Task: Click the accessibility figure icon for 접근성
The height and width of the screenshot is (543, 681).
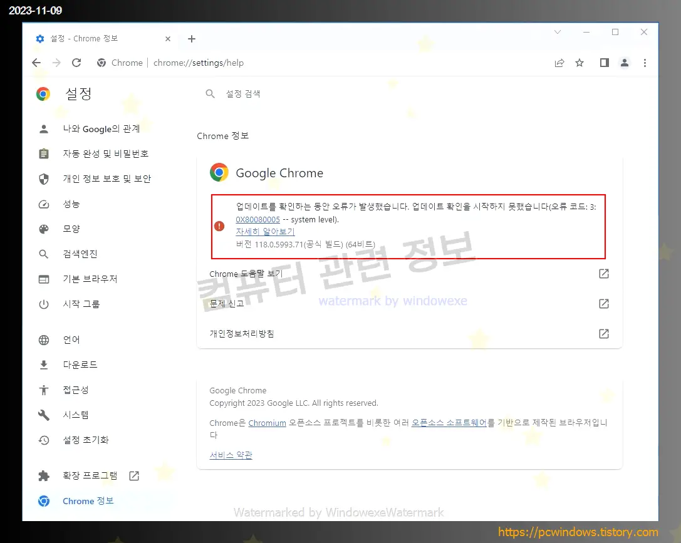Action: (44, 390)
